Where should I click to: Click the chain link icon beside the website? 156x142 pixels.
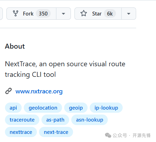[x=9, y=91]
